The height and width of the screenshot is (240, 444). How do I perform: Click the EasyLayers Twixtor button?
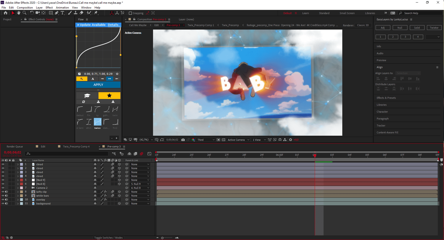click(x=434, y=27)
